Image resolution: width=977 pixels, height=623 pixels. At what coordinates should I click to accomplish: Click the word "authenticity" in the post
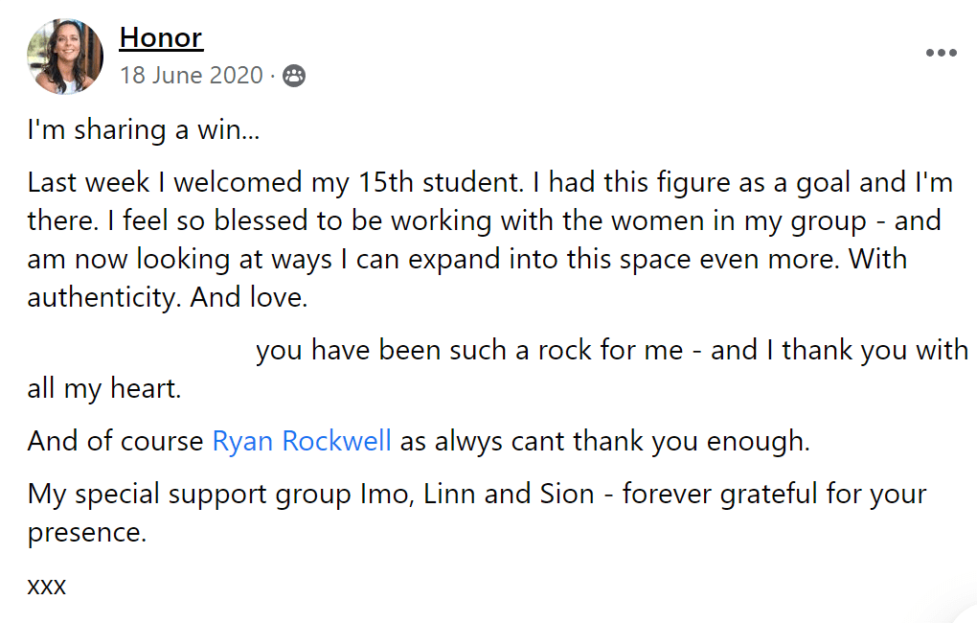coord(103,297)
